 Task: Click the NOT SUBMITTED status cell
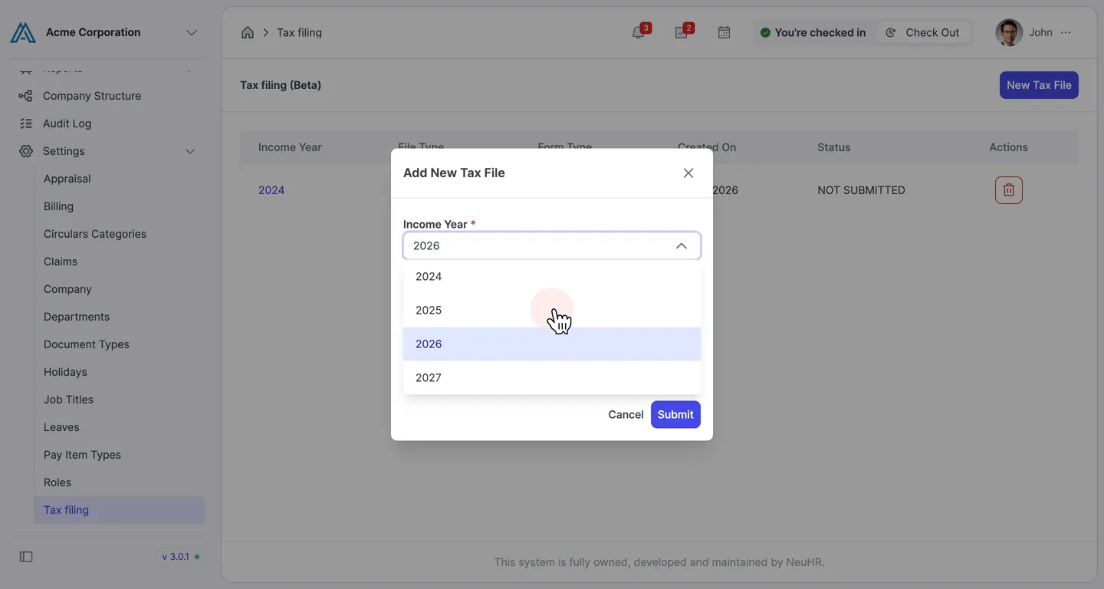861,190
